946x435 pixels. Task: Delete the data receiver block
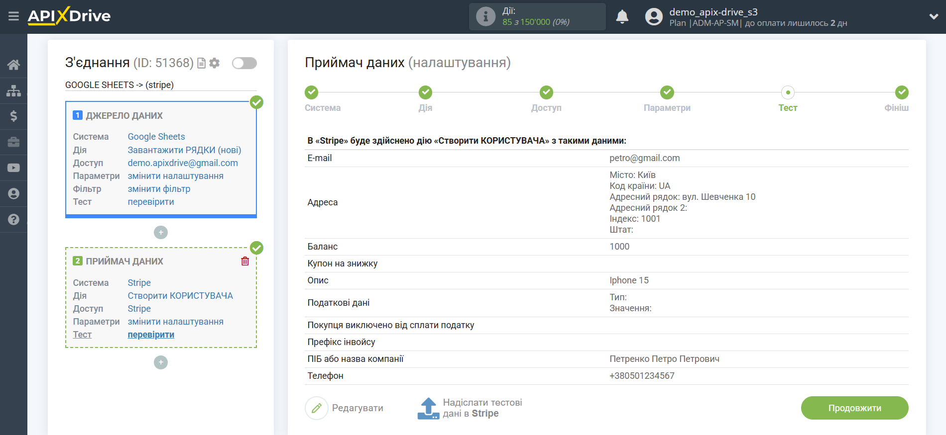(x=245, y=261)
